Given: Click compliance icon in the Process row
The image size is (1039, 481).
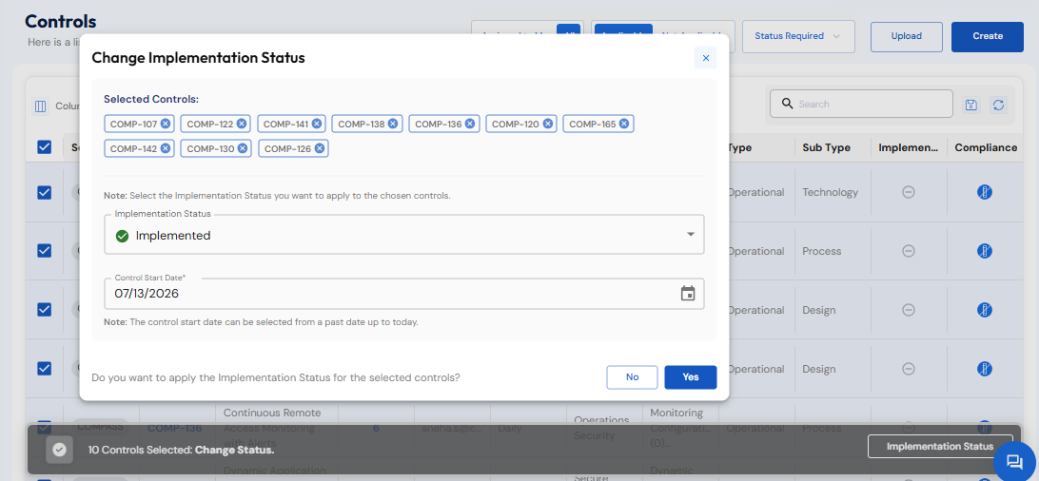Looking at the screenshot, I should click(x=985, y=251).
